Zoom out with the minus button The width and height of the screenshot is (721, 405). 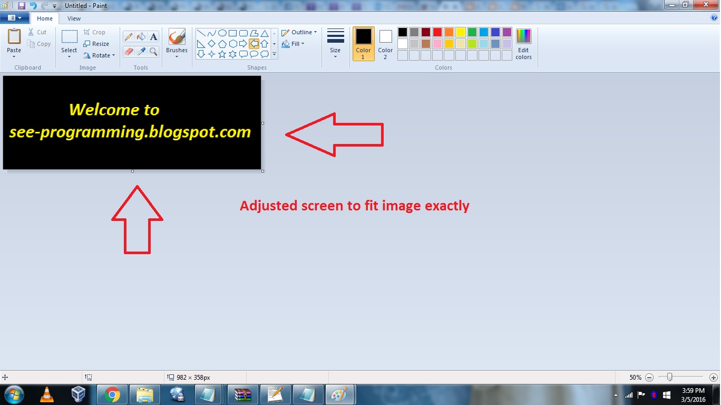click(x=649, y=378)
